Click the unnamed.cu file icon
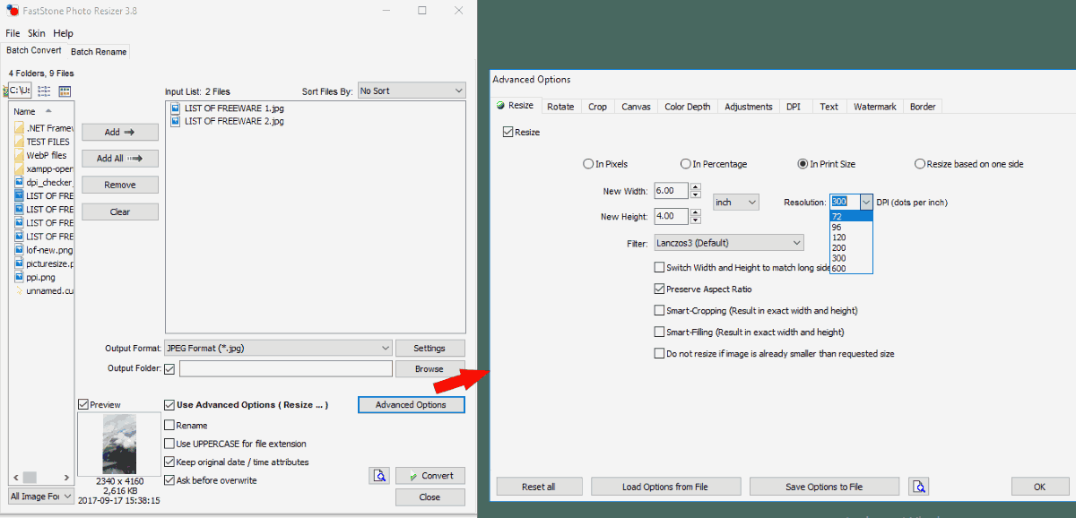This screenshot has width=1076, height=518. (x=19, y=290)
